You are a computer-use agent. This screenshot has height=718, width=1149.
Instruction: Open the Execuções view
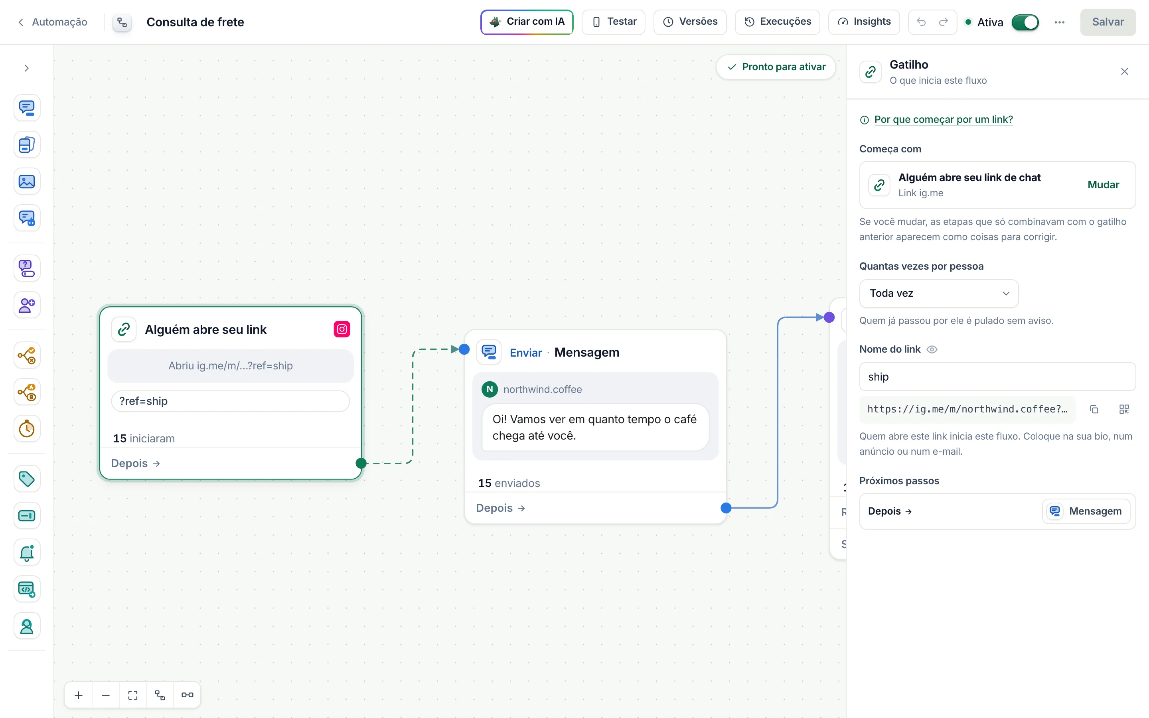777,22
